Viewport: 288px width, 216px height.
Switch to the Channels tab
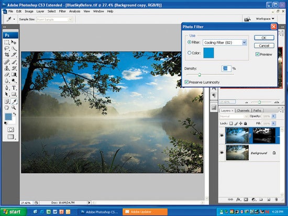243,110
